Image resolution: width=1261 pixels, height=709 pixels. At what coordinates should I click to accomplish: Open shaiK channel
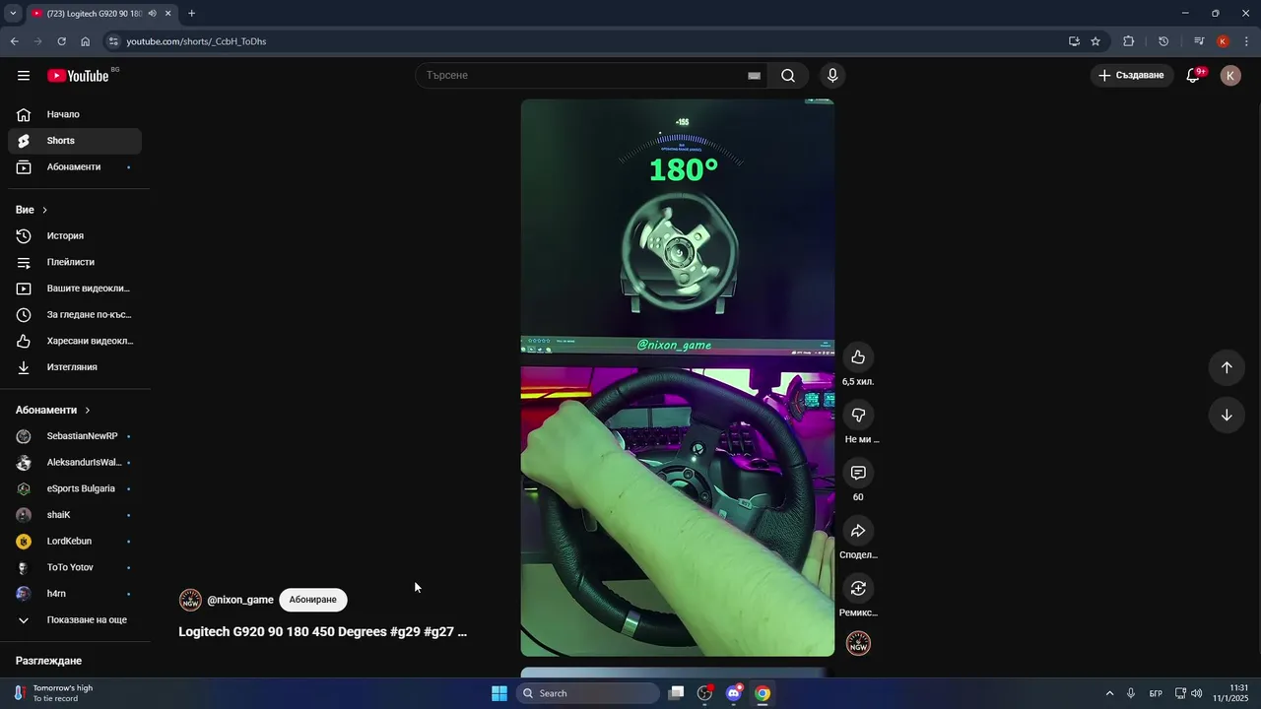click(x=75, y=515)
